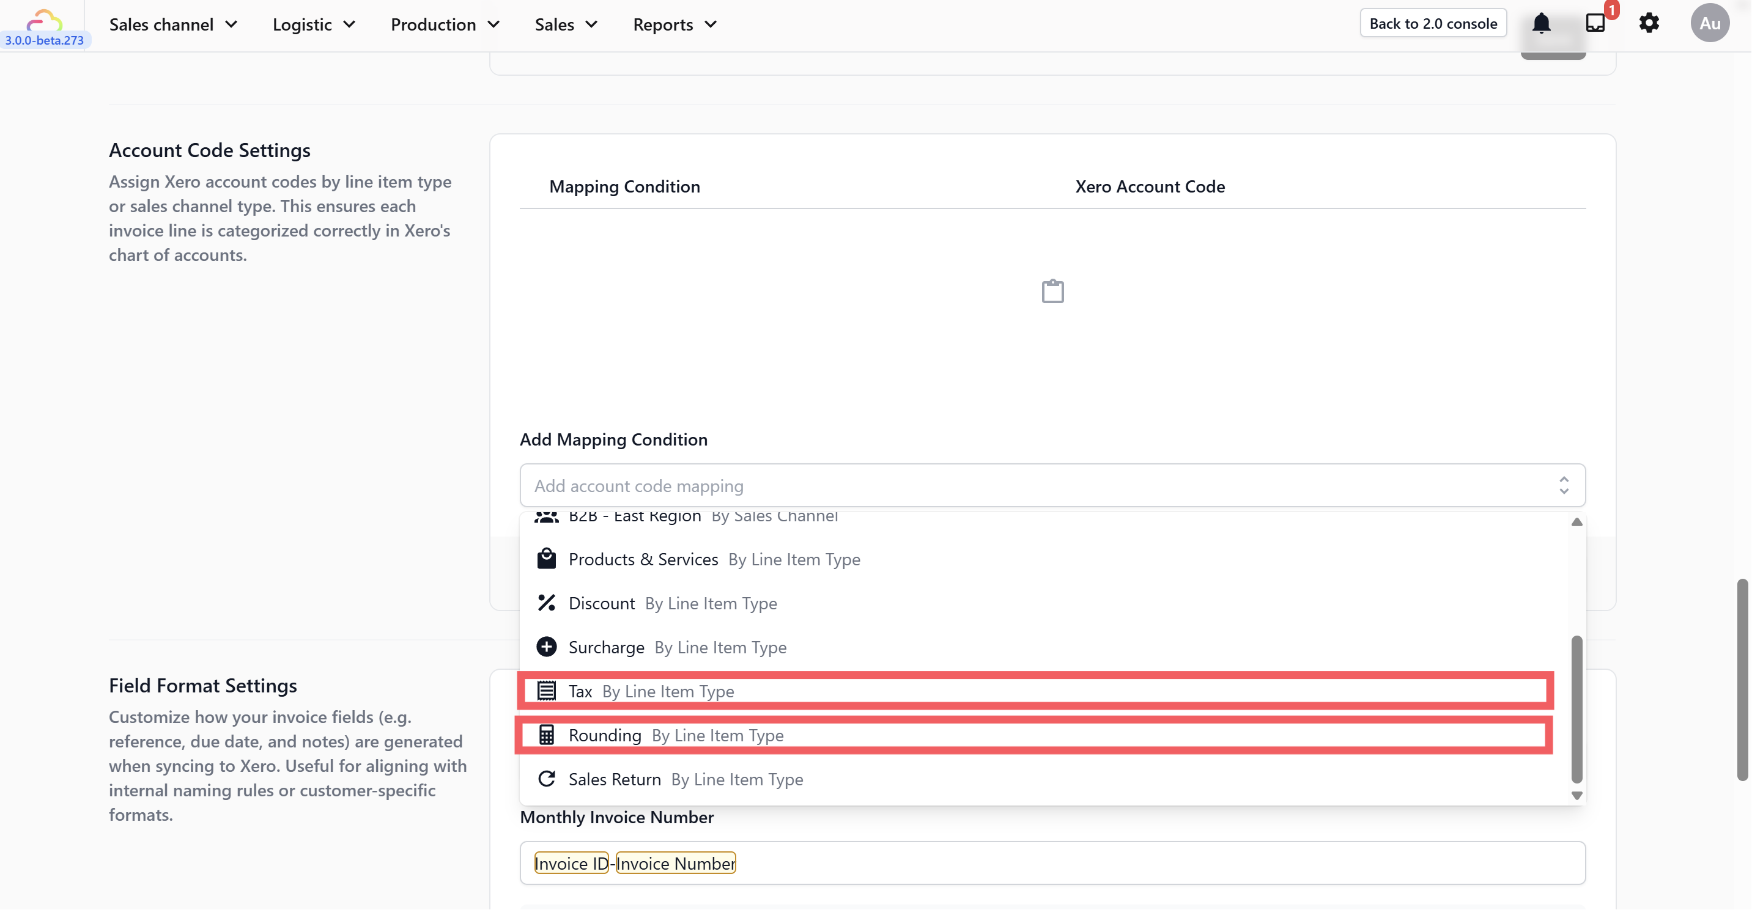Click the Discount percent icon
This screenshot has width=1752, height=910.
click(x=546, y=603)
